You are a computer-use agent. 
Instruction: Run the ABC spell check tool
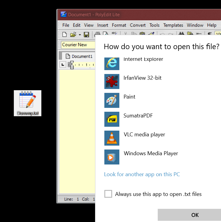click(x=114, y=33)
